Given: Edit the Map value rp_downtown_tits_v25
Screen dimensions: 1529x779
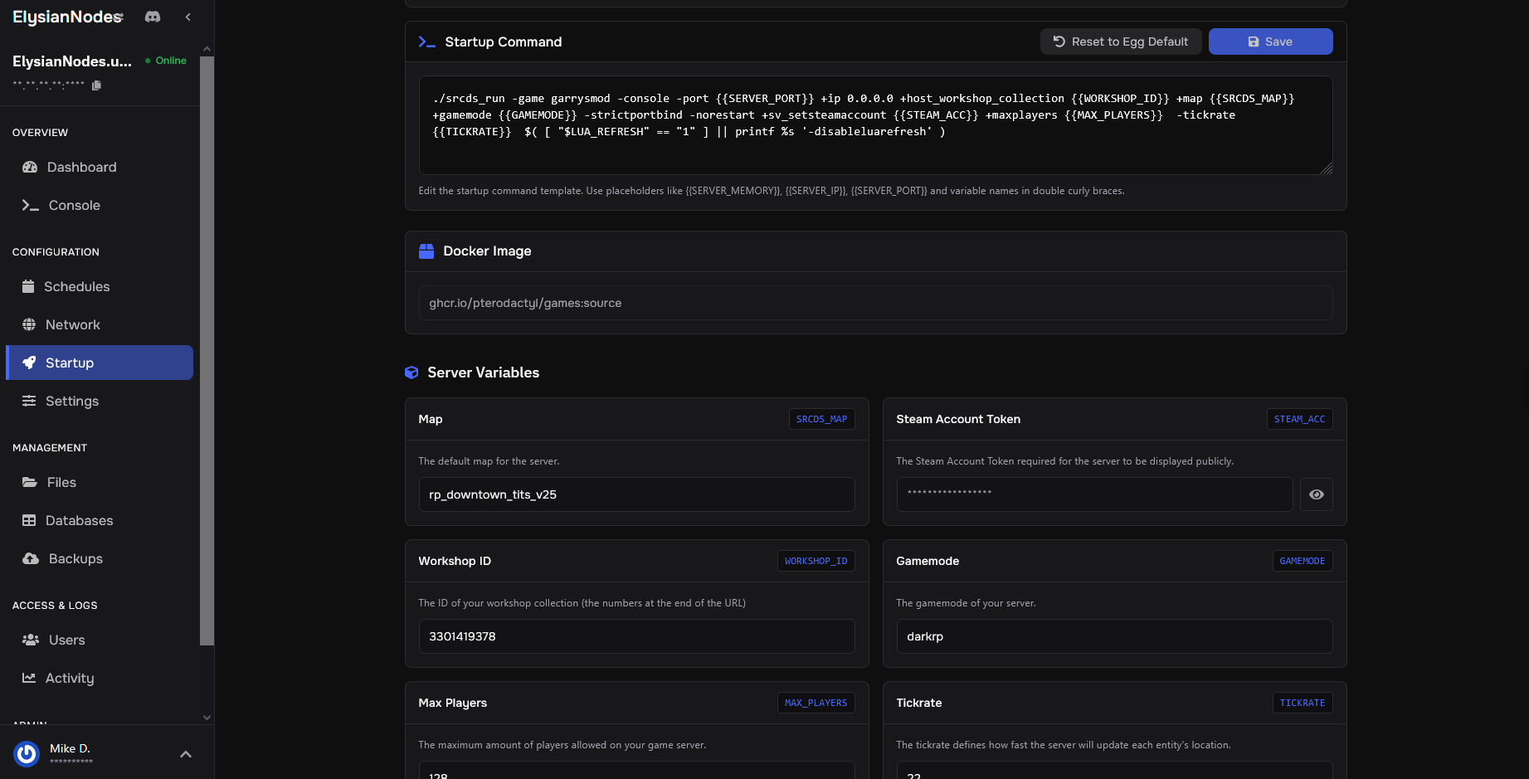Looking at the screenshot, I should [x=636, y=494].
